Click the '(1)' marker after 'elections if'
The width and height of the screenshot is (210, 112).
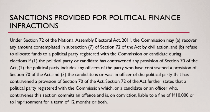coord(35,61)
